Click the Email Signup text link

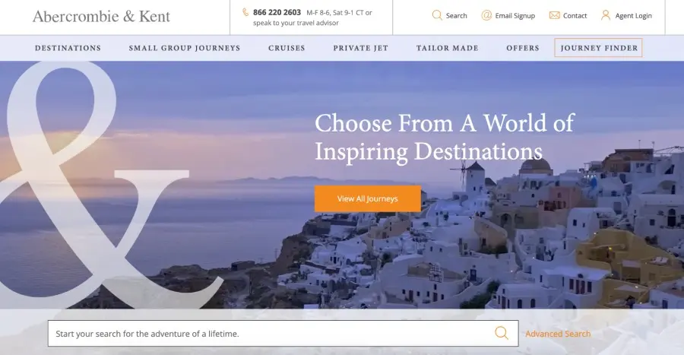point(515,16)
